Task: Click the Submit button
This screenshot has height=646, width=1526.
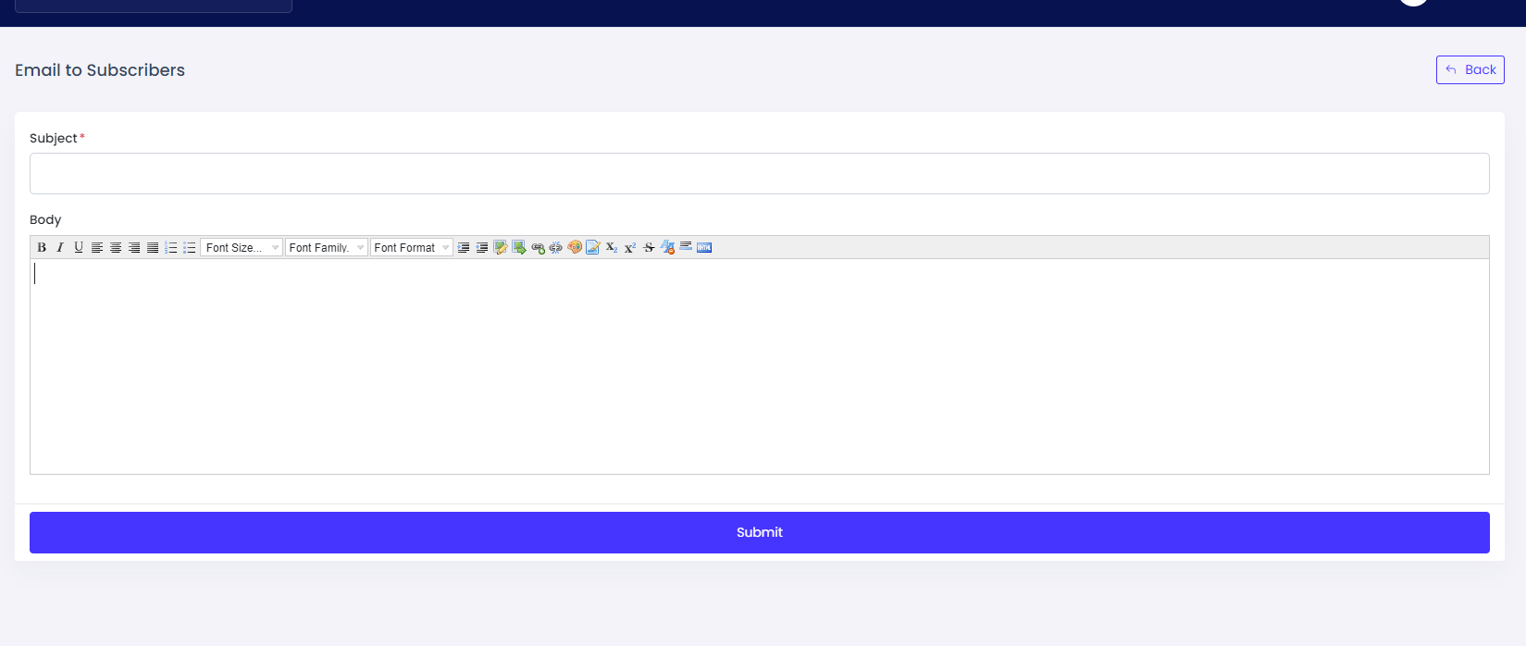Action: (759, 532)
